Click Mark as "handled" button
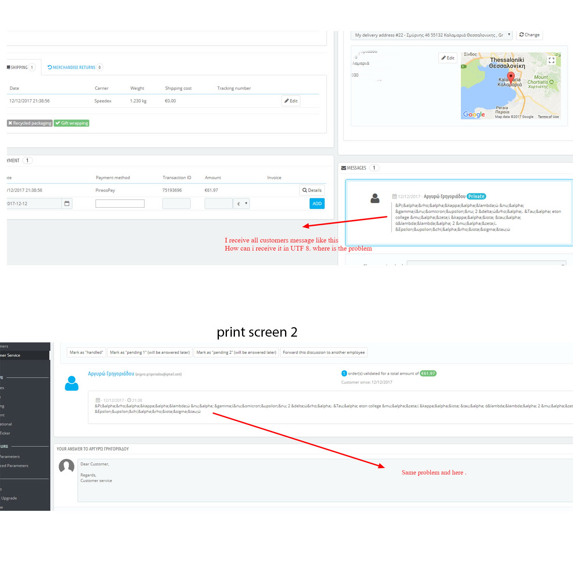This screenshot has width=573, height=573. 86,352
